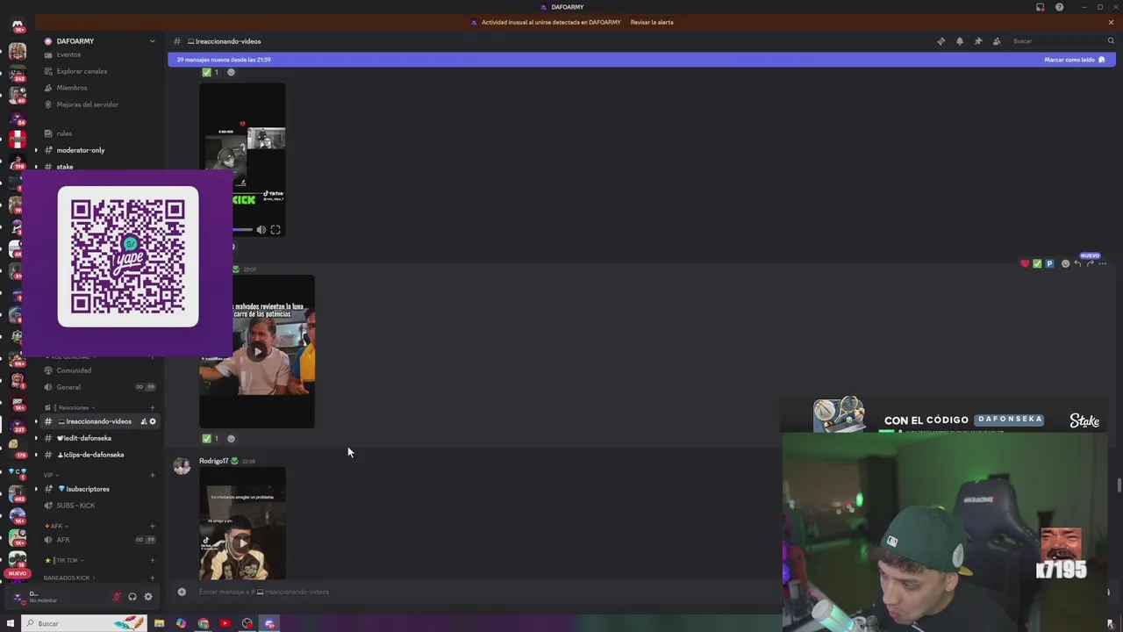Viewport: 1123px width, 632px height.
Task: Click reply arrow in message hover toolbar
Action: tap(1077, 263)
